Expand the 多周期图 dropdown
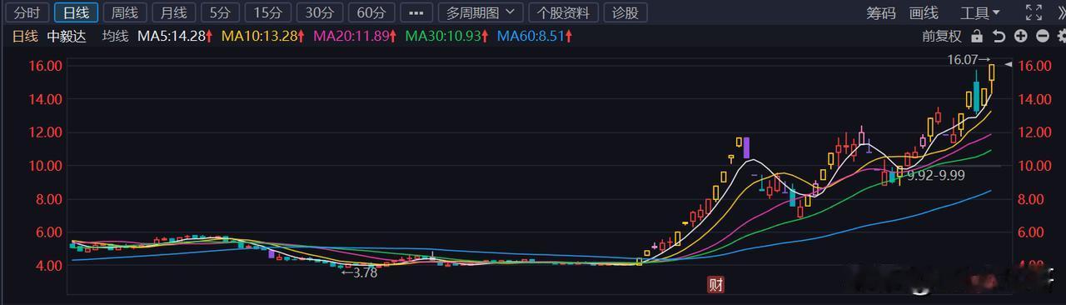1066x305 pixels. click(481, 12)
